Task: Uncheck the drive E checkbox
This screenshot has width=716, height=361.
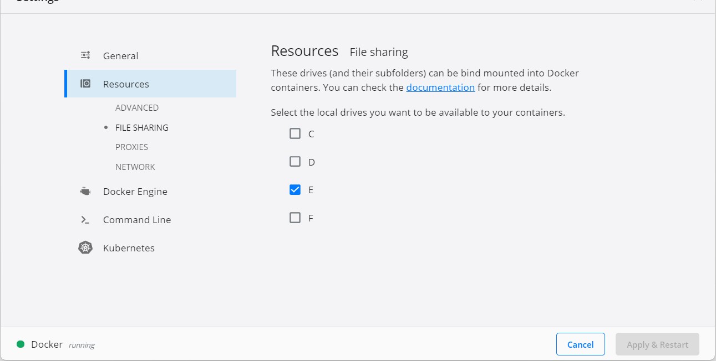Action: [x=295, y=190]
